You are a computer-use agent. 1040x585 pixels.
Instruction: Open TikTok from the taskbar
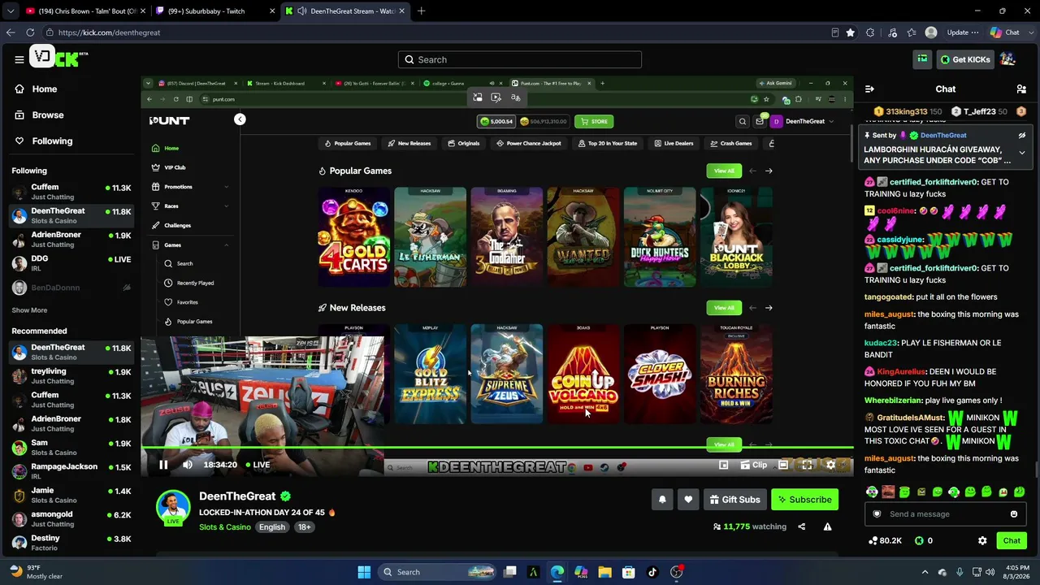(x=652, y=572)
